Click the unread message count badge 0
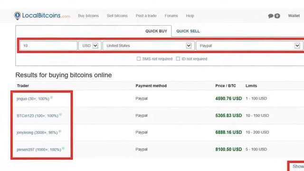The height and width of the screenshot is (171, 304). (x=277, y=16)
